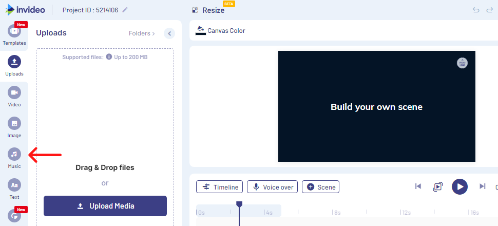The image size is (498, 226).
Task: Click the Resize option
Action: click(208, 10)
